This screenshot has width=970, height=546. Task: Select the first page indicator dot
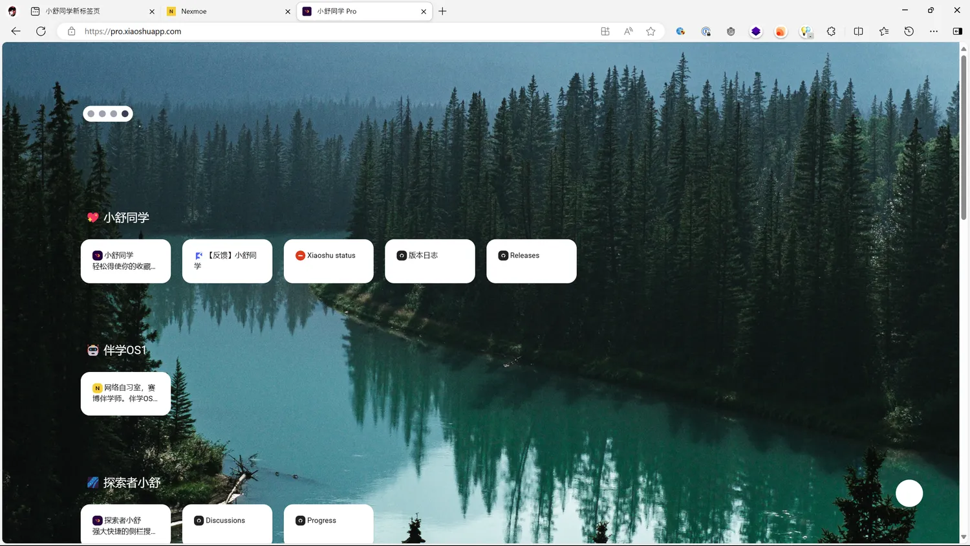91,114
